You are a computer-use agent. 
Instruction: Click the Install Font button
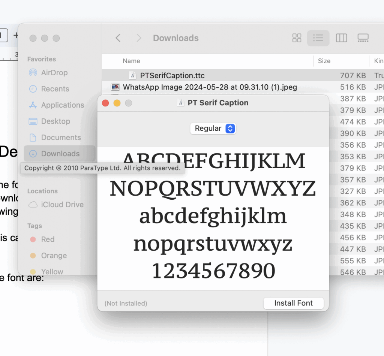click(293, 303)
